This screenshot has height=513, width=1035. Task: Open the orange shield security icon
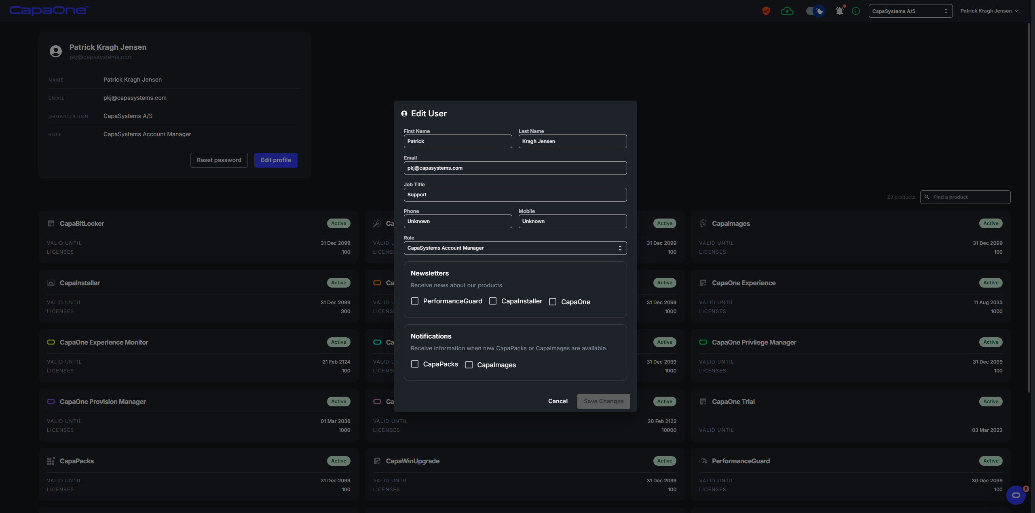coord(766,11)
